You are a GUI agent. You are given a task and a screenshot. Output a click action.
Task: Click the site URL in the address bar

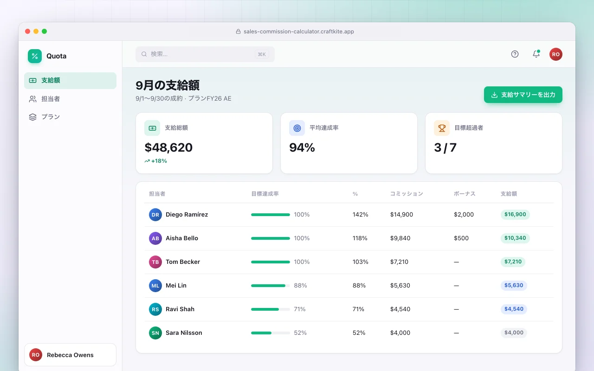pyautogui.click(x=299, y=32)
